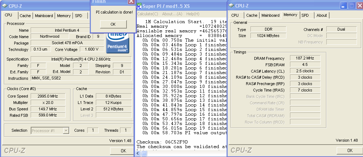Click the Core Speed value 2995.0 MHz
The height and width of the screenshot is (157, 363).
pos(48,96)
